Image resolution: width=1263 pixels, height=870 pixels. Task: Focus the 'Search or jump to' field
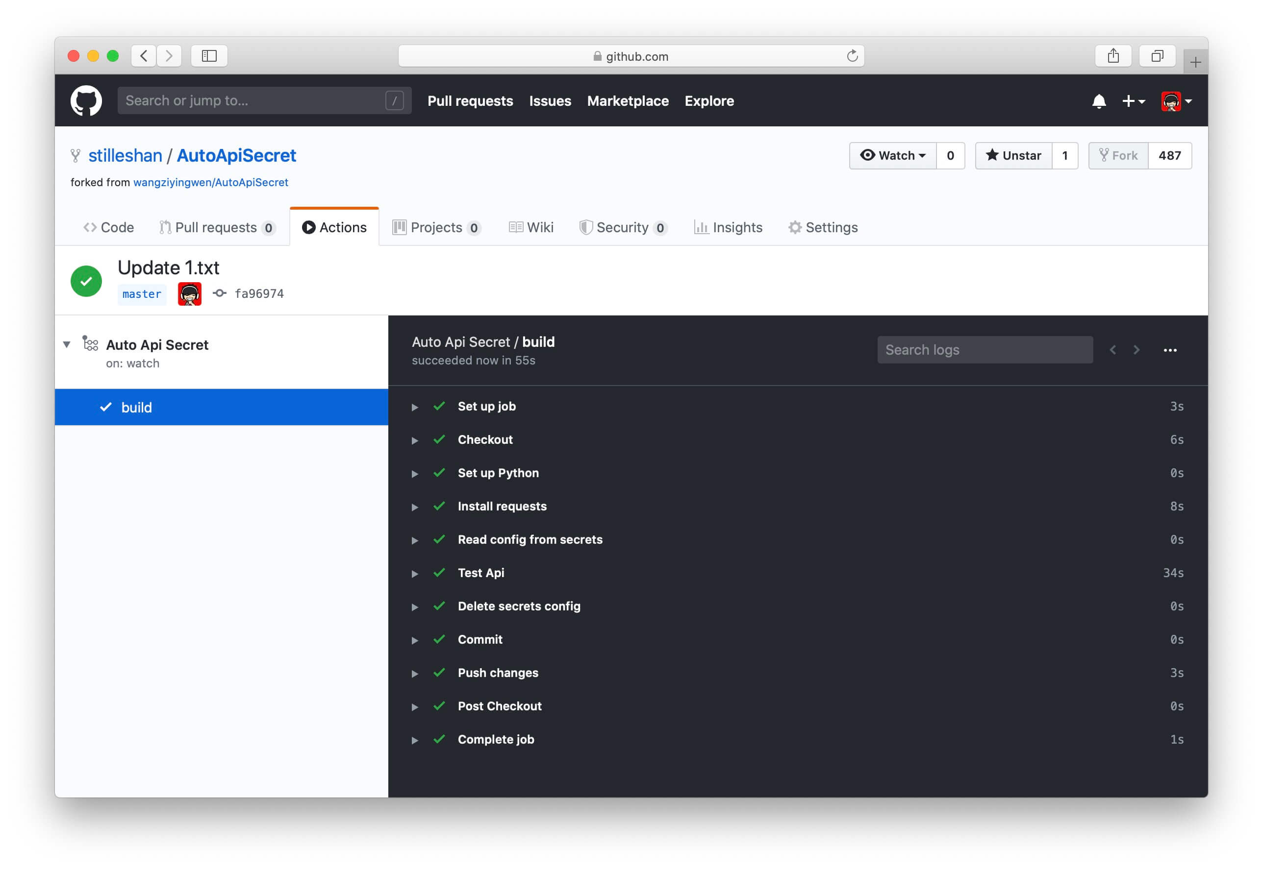[264, 101]
